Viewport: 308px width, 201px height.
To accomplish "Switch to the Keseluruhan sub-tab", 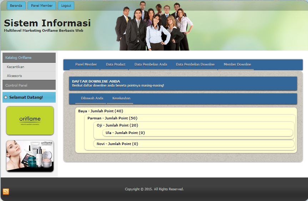I will tap(121, 98).
